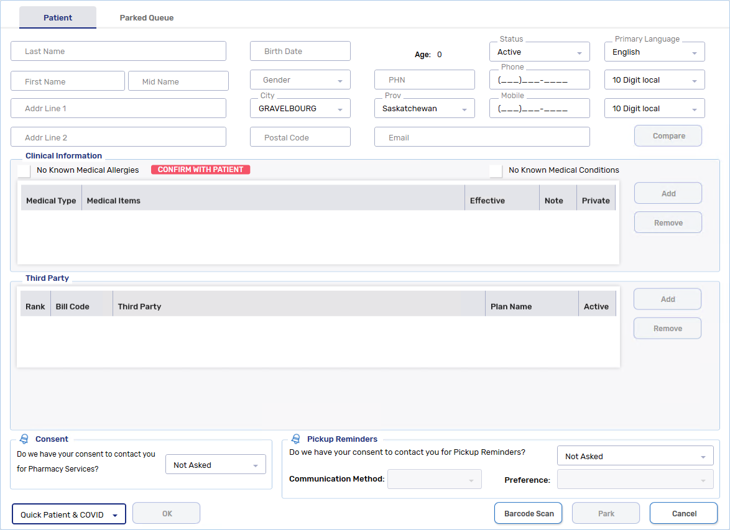Open the Primary Language dropdown
730x530 pixels.
695,52
